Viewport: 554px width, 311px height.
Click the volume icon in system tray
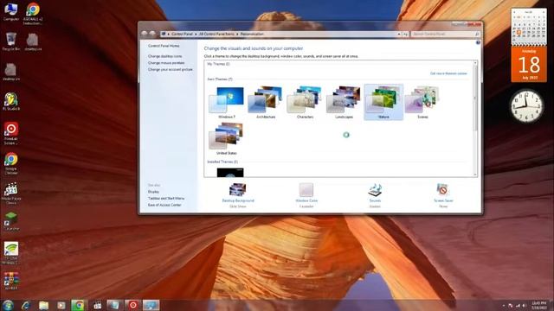(x=525, y=305)
